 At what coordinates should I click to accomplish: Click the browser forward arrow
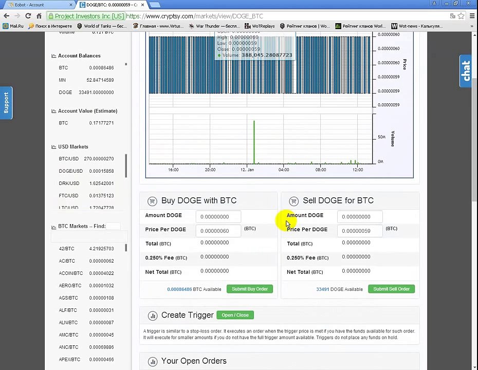click(17, 16)
